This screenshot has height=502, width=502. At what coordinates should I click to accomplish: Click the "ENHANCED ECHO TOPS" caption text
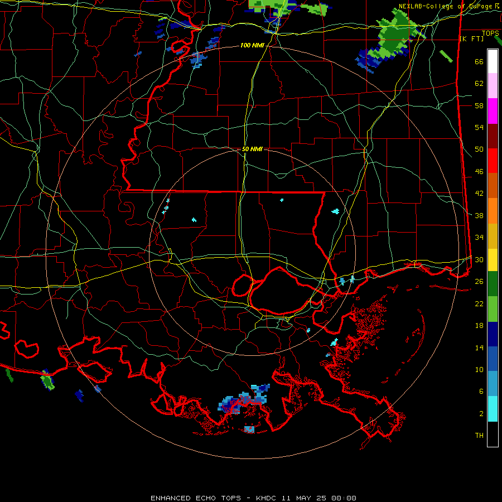pyautogui.click(x=196, y=498)
